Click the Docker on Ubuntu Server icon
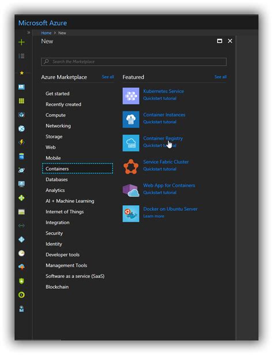 point(131,214)
